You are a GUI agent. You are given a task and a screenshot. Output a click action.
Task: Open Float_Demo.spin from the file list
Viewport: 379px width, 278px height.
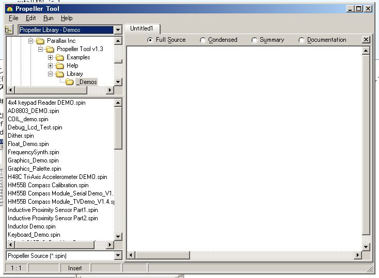28,144
